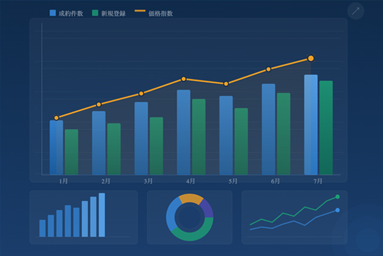Select the 6月 axis label
383x256 pixels.
pyautogui.click(x=275, y=181)
